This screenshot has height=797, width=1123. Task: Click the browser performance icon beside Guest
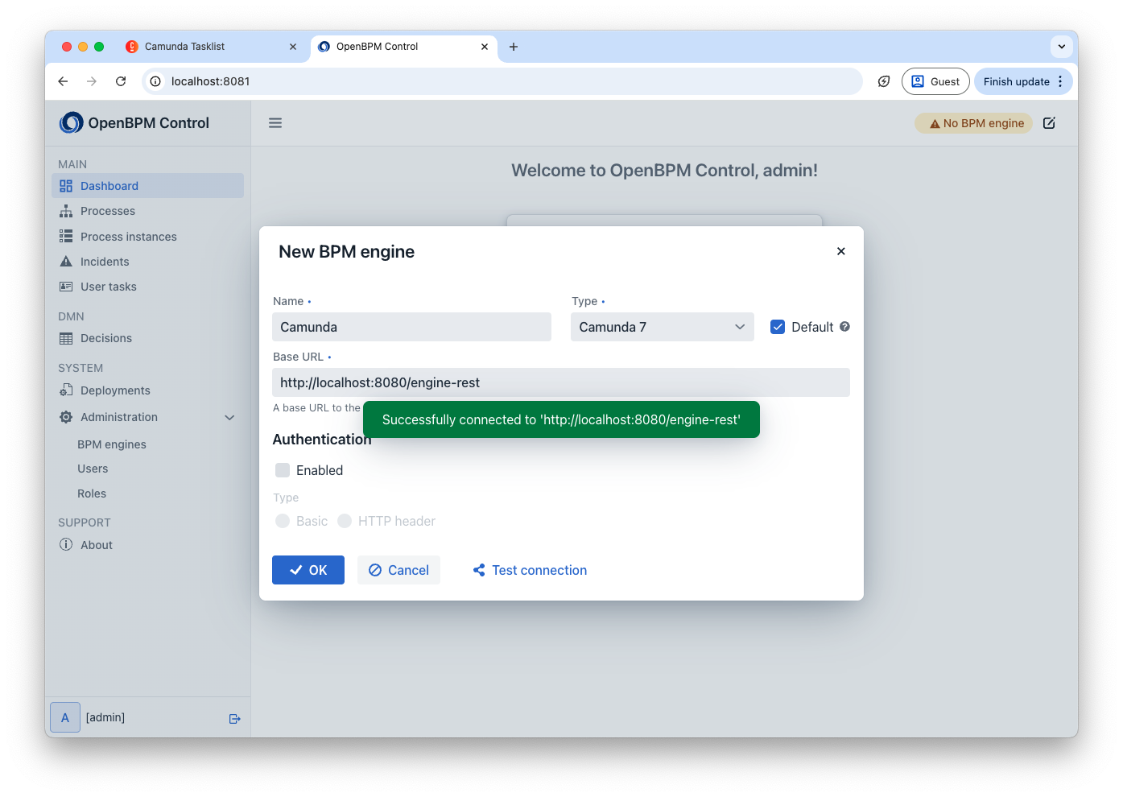click(x=884, y=81)
